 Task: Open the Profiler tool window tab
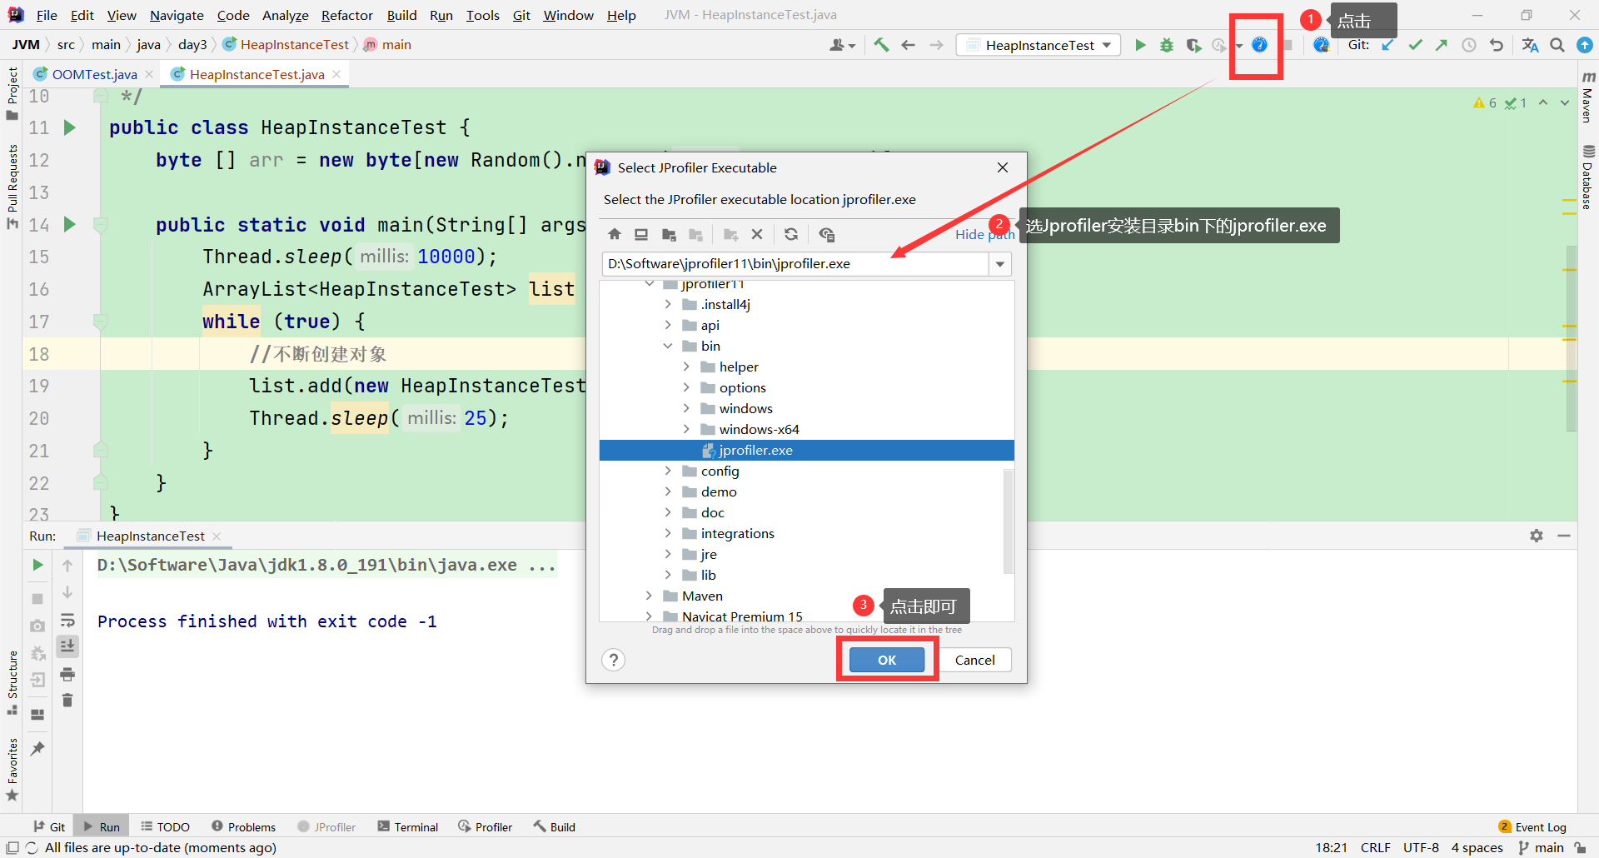[486, 826]
